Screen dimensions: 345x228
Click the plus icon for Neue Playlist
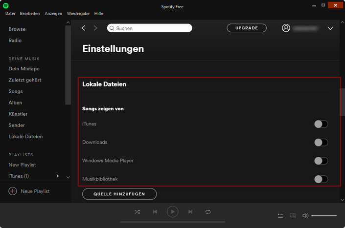point(13,191)
